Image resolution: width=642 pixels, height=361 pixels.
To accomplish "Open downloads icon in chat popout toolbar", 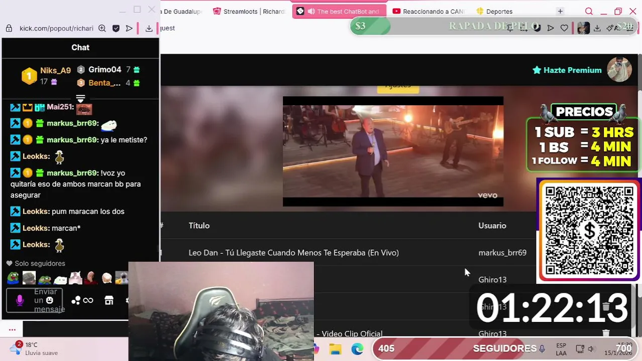I will (x=149, y=29).
